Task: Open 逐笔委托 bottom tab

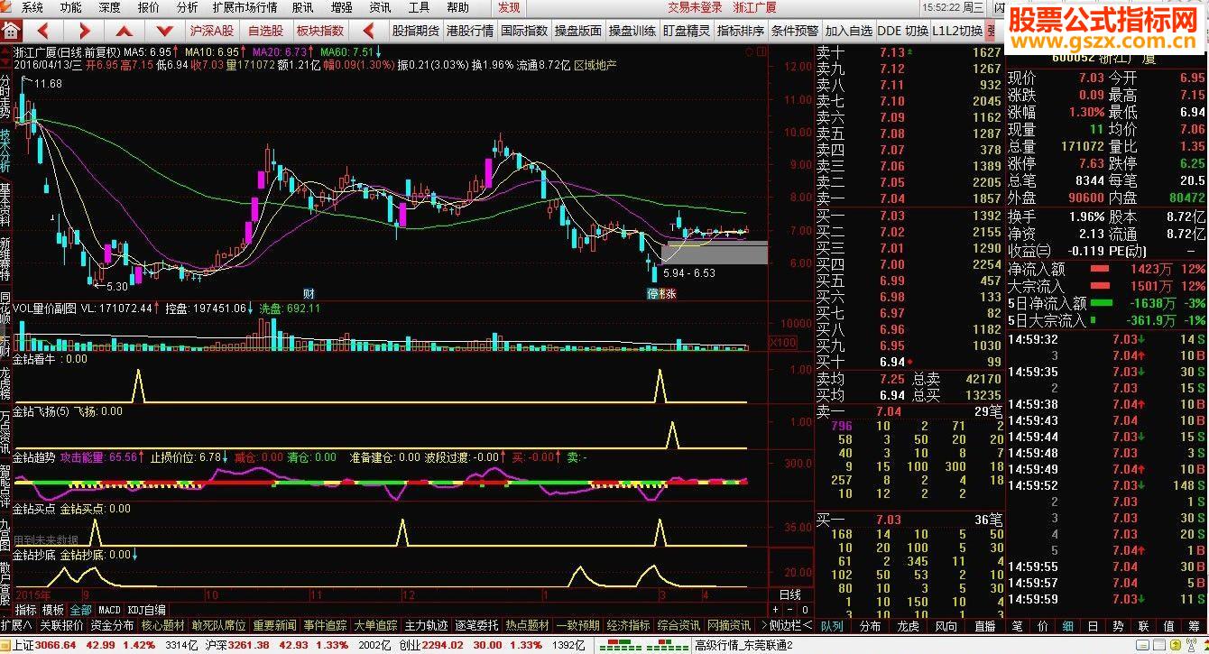Action: point(476,625)
